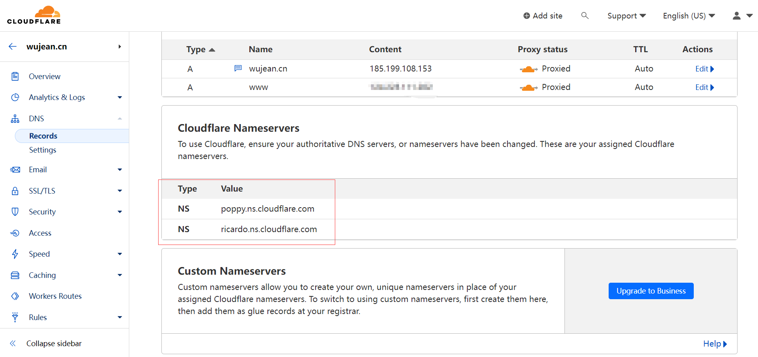Open the English (US) language dropdown

coord(689,16)
